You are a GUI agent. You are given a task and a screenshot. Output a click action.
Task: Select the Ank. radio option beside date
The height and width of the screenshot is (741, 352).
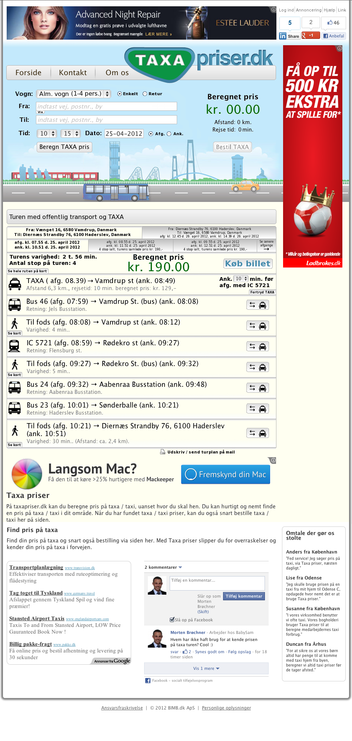click(169, 134)
